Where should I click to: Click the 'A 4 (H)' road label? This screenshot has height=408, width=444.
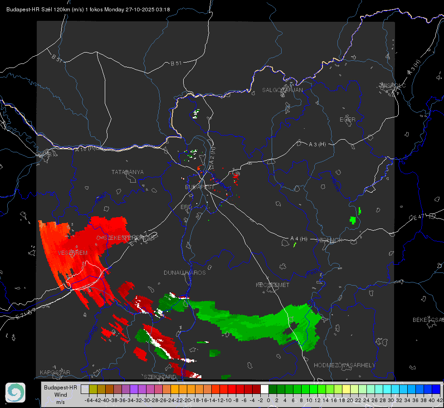(299, 239)
